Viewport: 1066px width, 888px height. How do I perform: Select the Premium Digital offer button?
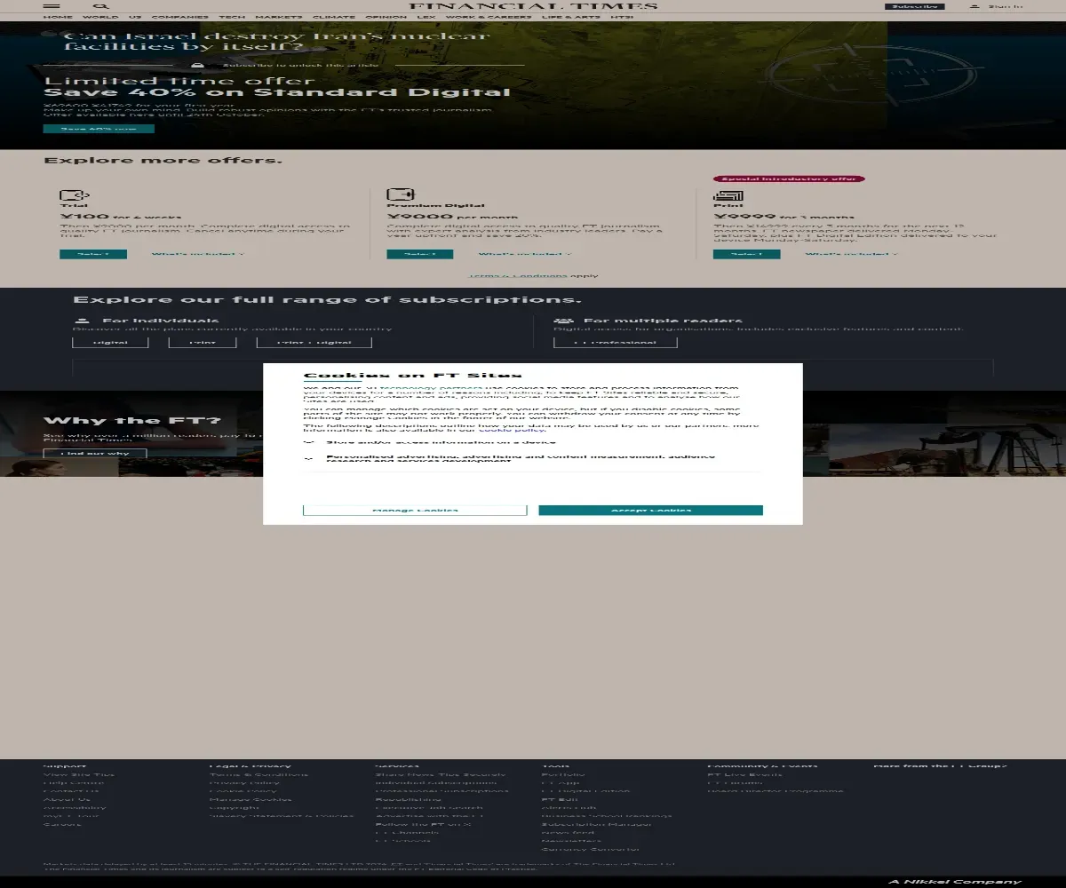(420, 254)
